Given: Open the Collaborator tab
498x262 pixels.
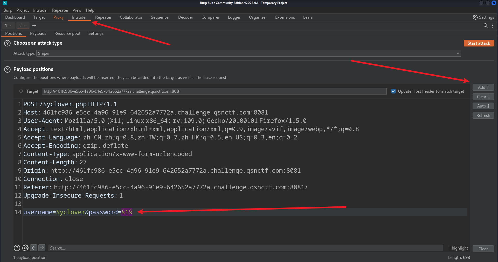Looking at the screenshot, I should 131,17.
